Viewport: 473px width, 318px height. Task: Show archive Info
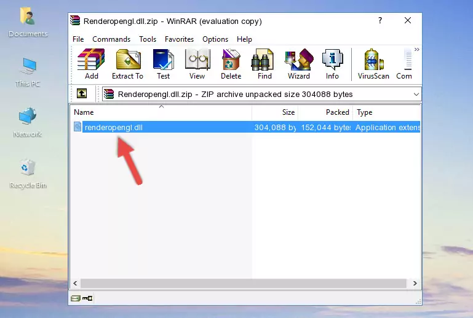coord(332,64)
